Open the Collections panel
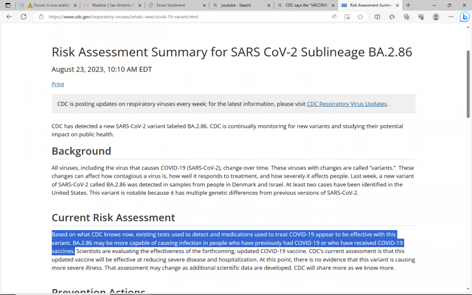472x295 pixels. pyautogui.click(x=407, y=17)
